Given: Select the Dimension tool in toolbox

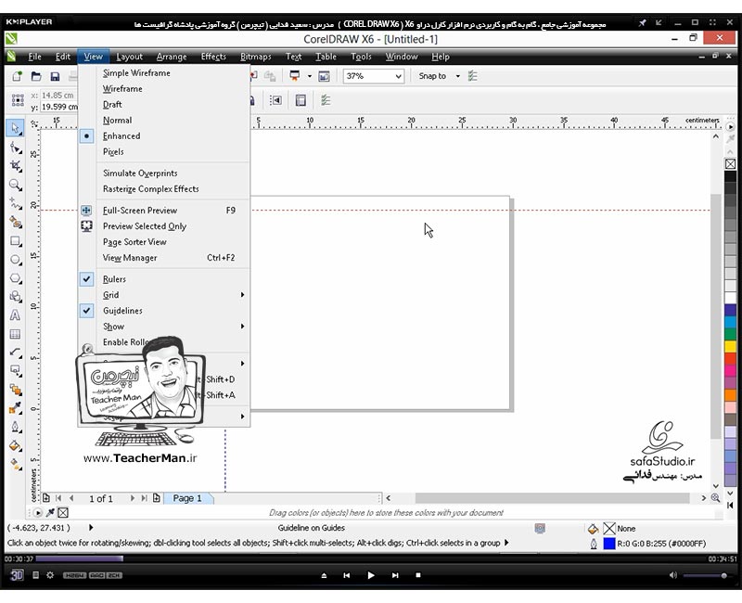Looking at the screenshot, I should (x=15, y=353).
